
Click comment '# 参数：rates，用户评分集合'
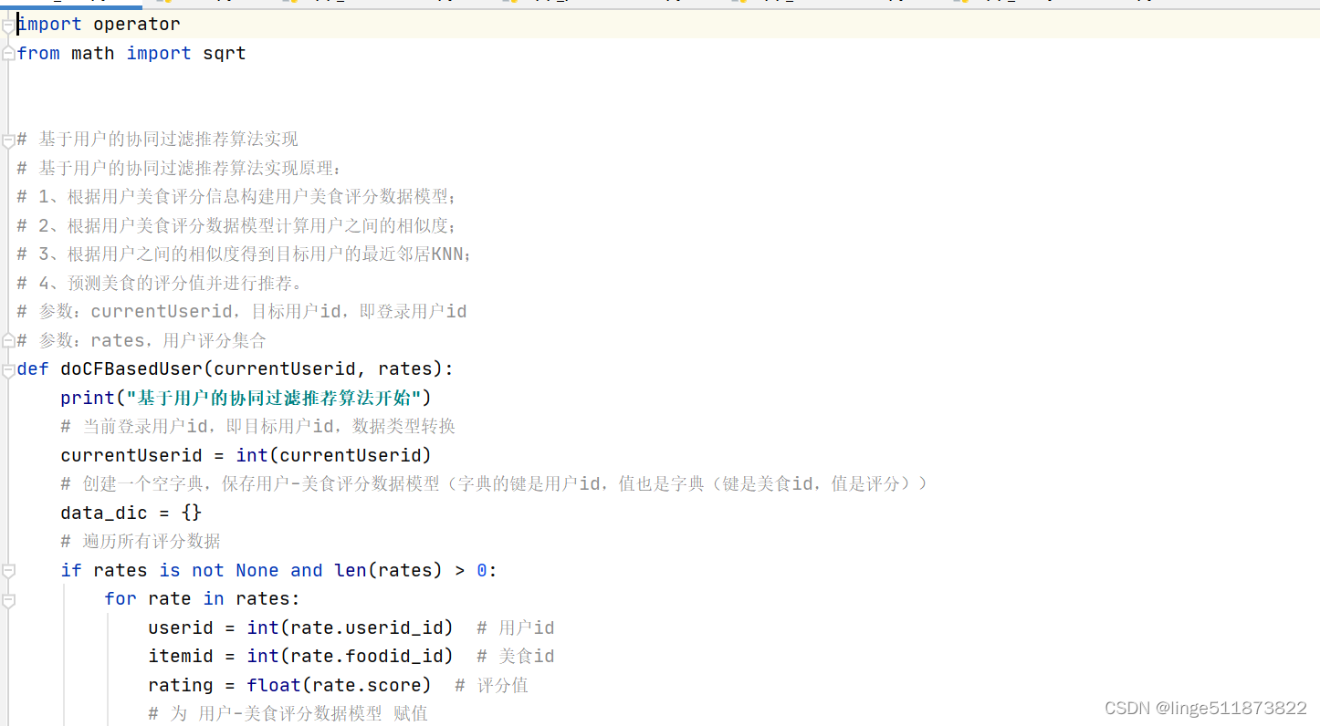(x=141, y=340)
